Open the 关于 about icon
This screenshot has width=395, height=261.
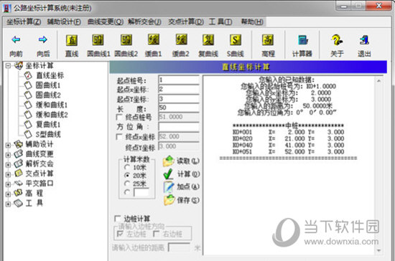[337, 39]
